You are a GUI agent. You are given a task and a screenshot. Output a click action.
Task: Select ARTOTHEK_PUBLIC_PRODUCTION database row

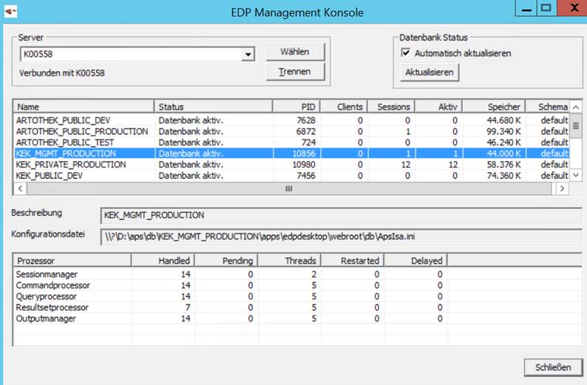tap(81, 132)
